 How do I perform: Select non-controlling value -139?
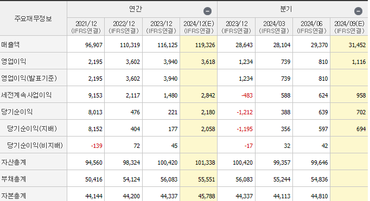click(x=97, y=146)
